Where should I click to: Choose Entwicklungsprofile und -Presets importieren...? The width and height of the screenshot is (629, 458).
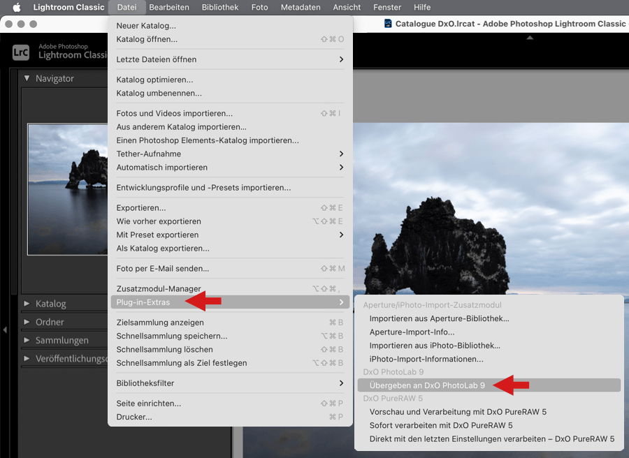(x=230, y=188)
